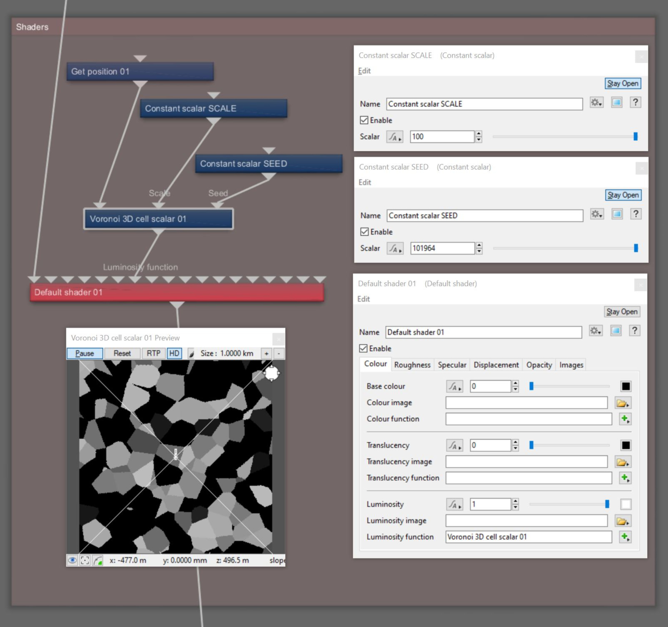The image size is (668, 627).
Task: Open help icon in Default shader 01 panel
Action: 635,331
